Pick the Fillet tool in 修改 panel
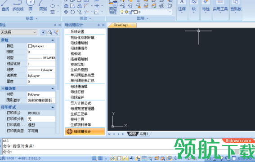 tap(86, 6)
